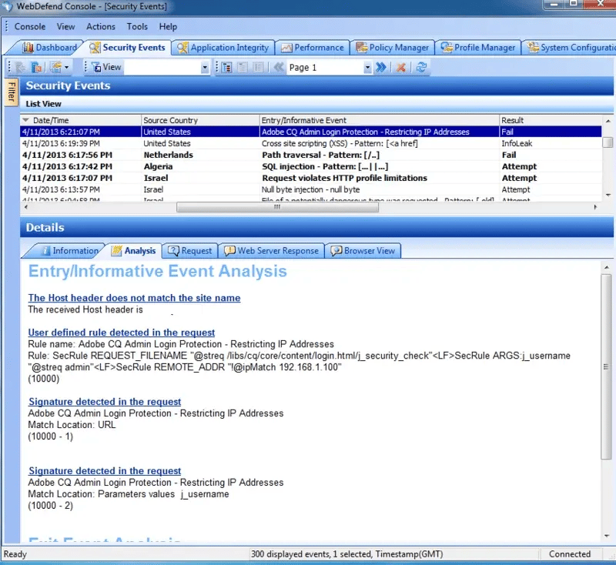Open the Tools menu
This screenshot has width=616, height=565.
click(x=137, y=26)
